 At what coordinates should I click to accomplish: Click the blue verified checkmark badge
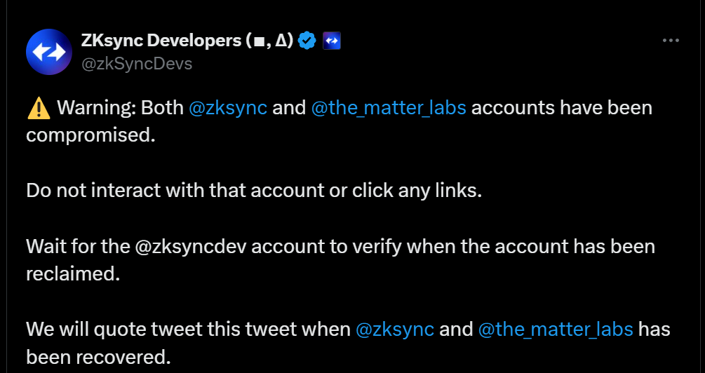(x=307, y=41)
